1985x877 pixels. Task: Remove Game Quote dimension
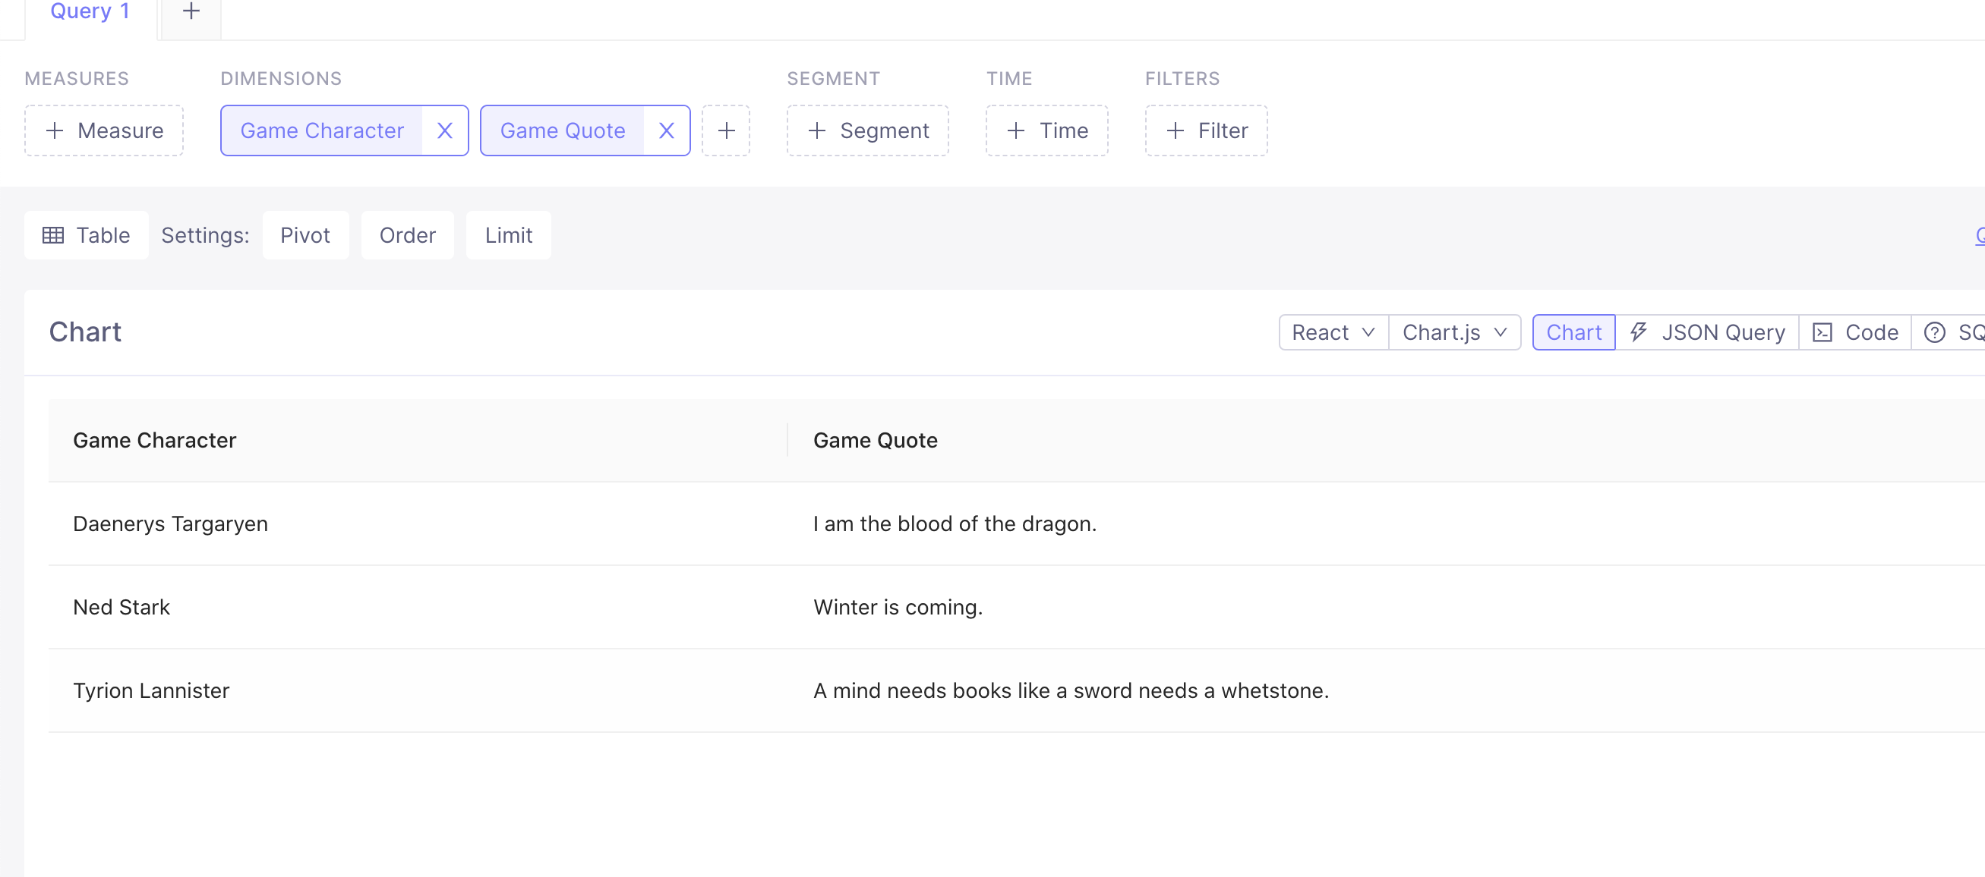tap(667, 131)
